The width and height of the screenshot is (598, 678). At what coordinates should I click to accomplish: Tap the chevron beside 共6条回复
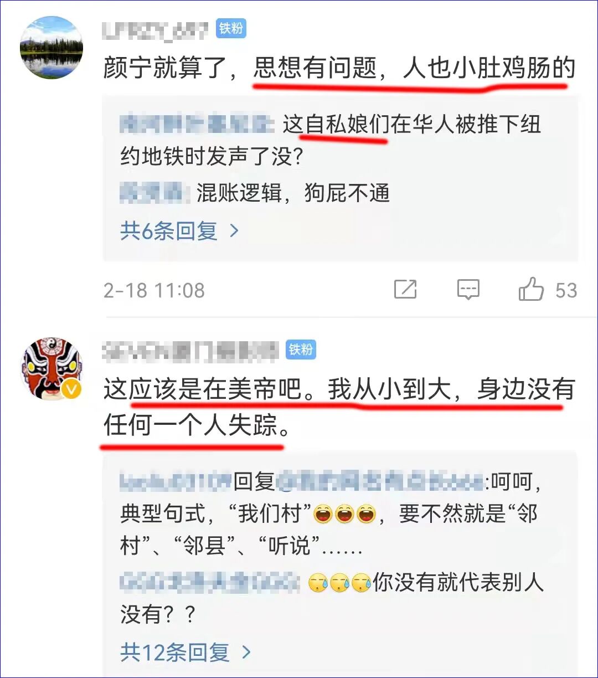(234, 230)
